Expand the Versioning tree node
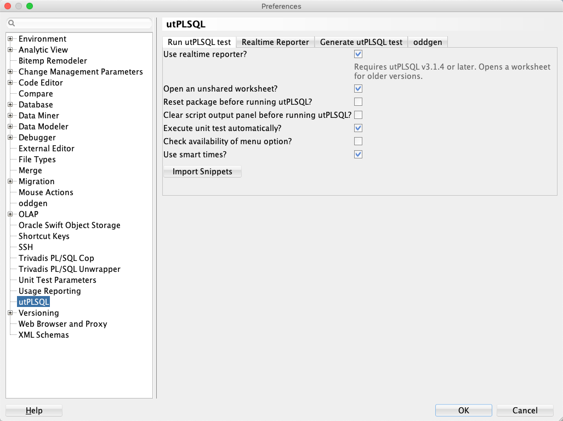The width and height of the screenshot is (563, 421). (10, 313)
